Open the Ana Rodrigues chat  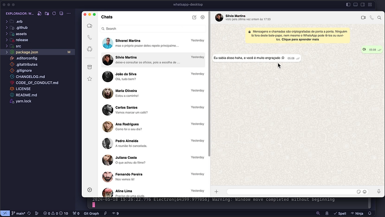pos(153,127)
